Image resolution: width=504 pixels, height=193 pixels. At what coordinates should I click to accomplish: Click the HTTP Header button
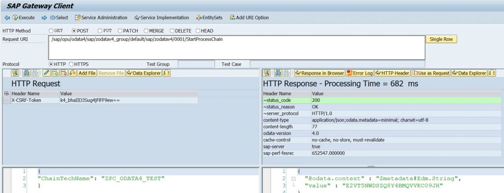tap(392, 73)
